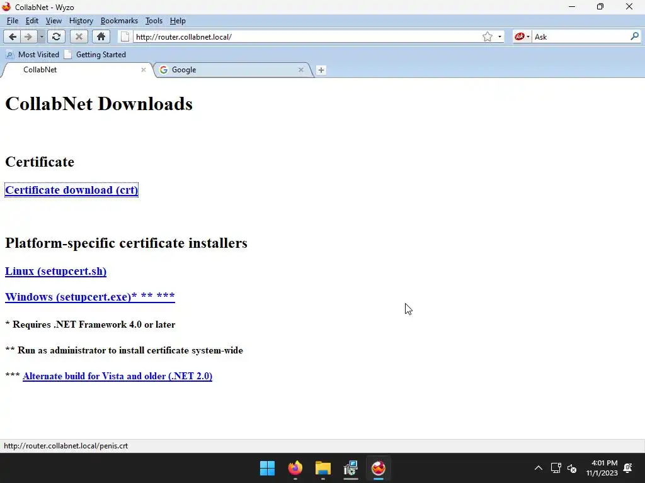Open the History menu
Screen dimensions: 645x483
click(81, 21)
